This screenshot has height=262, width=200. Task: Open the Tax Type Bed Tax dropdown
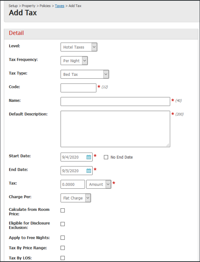[85, 74]
